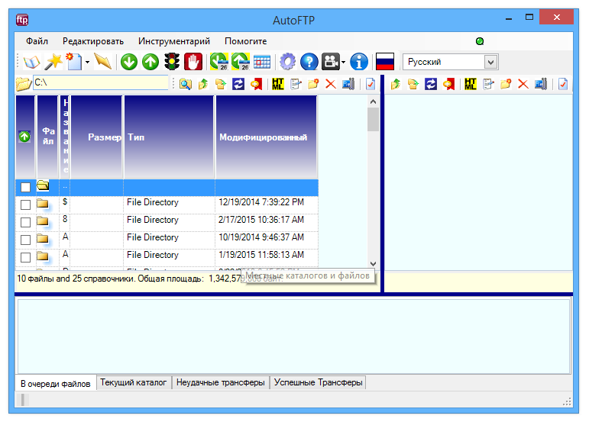
Task: Delete selection with the remote red X
Action: (523, 84)
